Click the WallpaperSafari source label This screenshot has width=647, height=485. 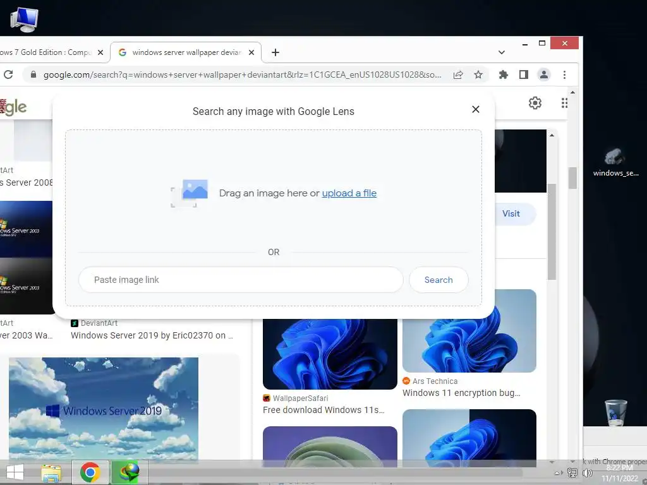(x=300, y=398)
